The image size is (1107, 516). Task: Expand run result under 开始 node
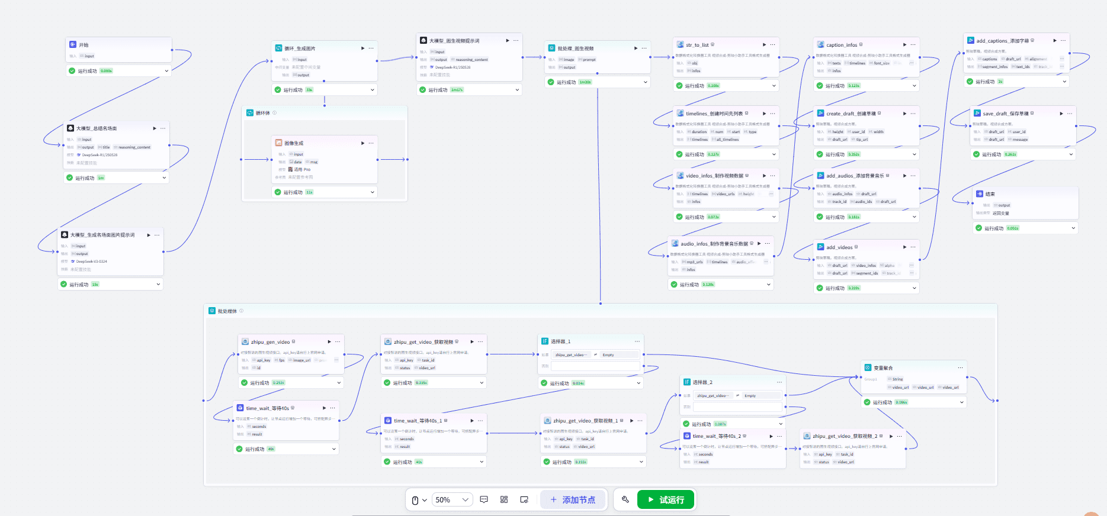pos(166,71)
